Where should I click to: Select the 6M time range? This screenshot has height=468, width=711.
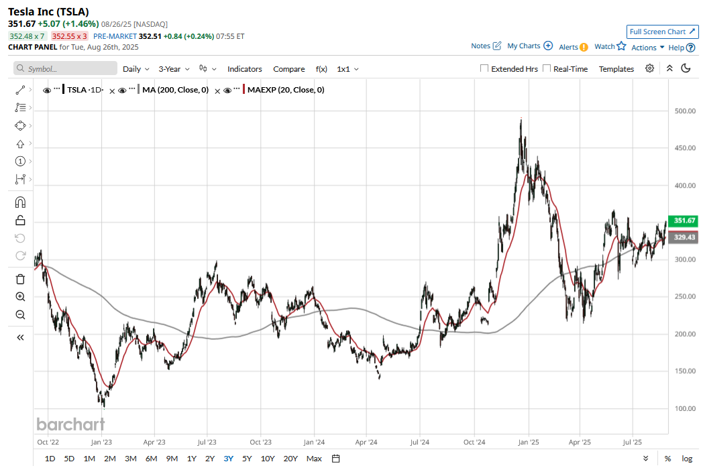click(x=151, y=459)
